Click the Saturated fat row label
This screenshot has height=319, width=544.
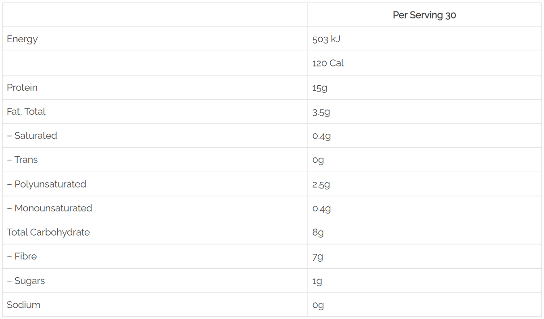[x=32, y=135]
